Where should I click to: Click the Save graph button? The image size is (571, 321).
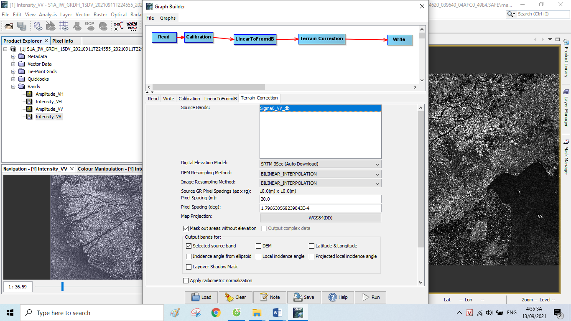click(x=304, y=297)
